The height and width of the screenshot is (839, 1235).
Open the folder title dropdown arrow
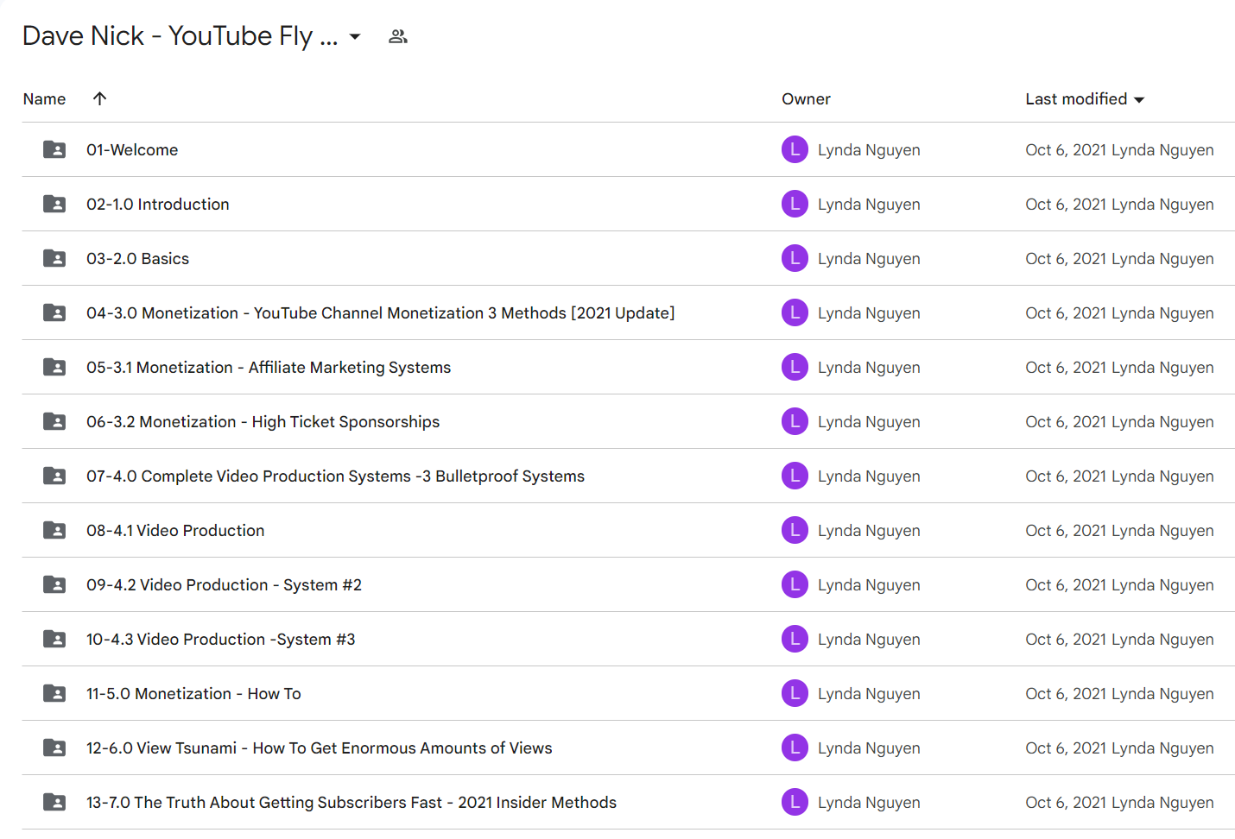tap(355, 36)
